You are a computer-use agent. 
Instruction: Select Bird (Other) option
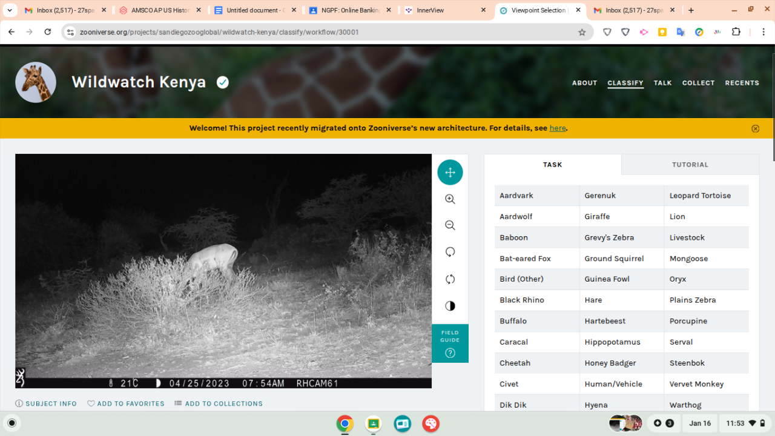point(537,279)
